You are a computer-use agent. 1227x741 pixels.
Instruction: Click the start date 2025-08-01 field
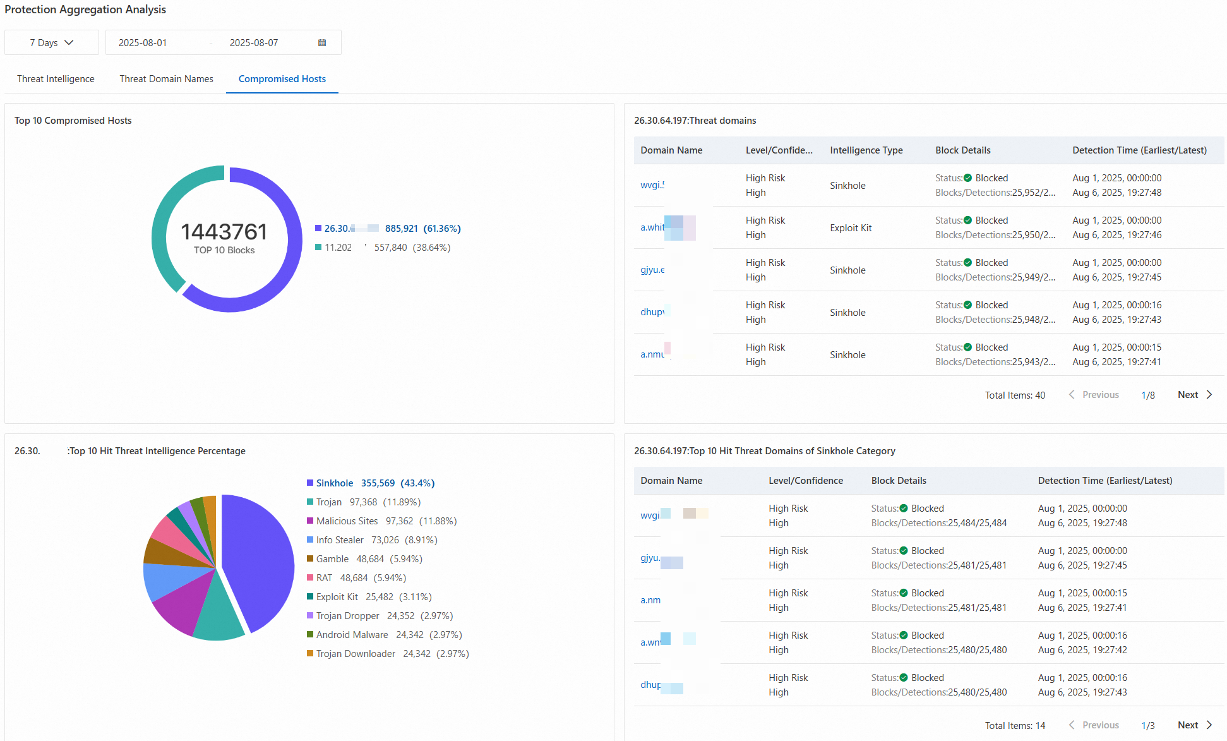pos(143,43)
